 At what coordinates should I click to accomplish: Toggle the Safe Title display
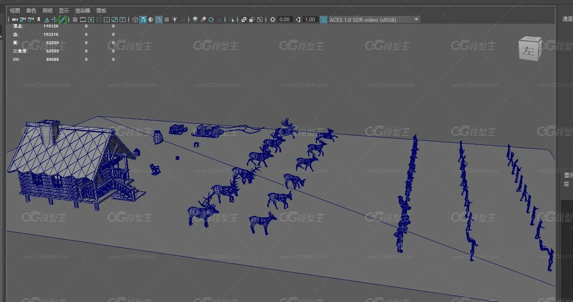point(123,20)
